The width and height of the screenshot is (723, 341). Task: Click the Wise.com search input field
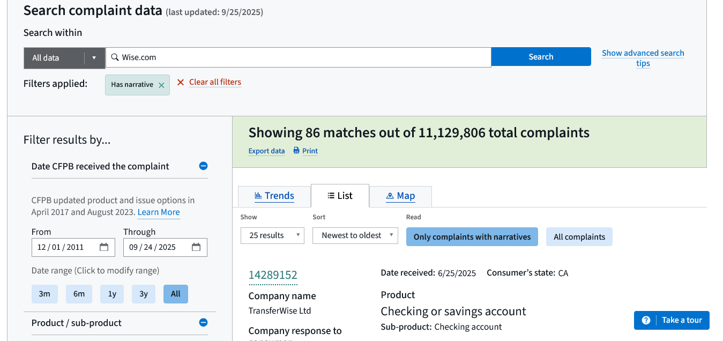pos(300,57)
